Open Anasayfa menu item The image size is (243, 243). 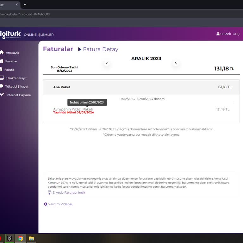(x=12, y=53)
